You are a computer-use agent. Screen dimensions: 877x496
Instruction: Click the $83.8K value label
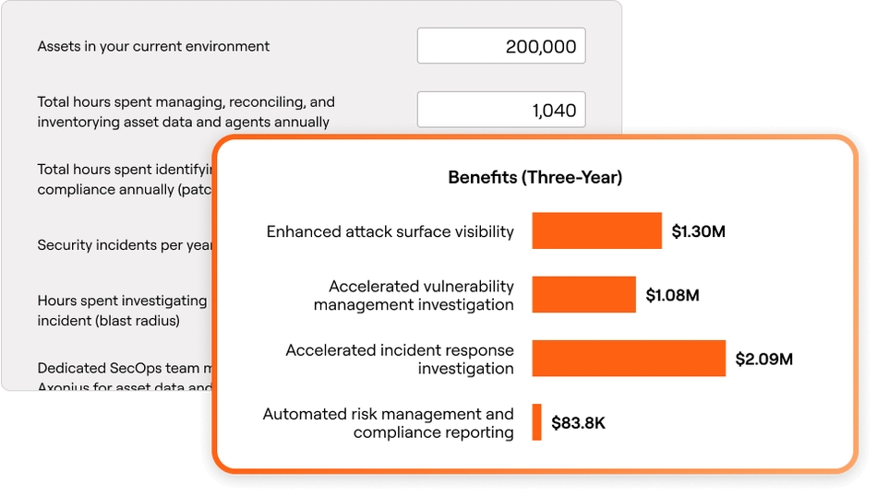click(x=578, y=423)
